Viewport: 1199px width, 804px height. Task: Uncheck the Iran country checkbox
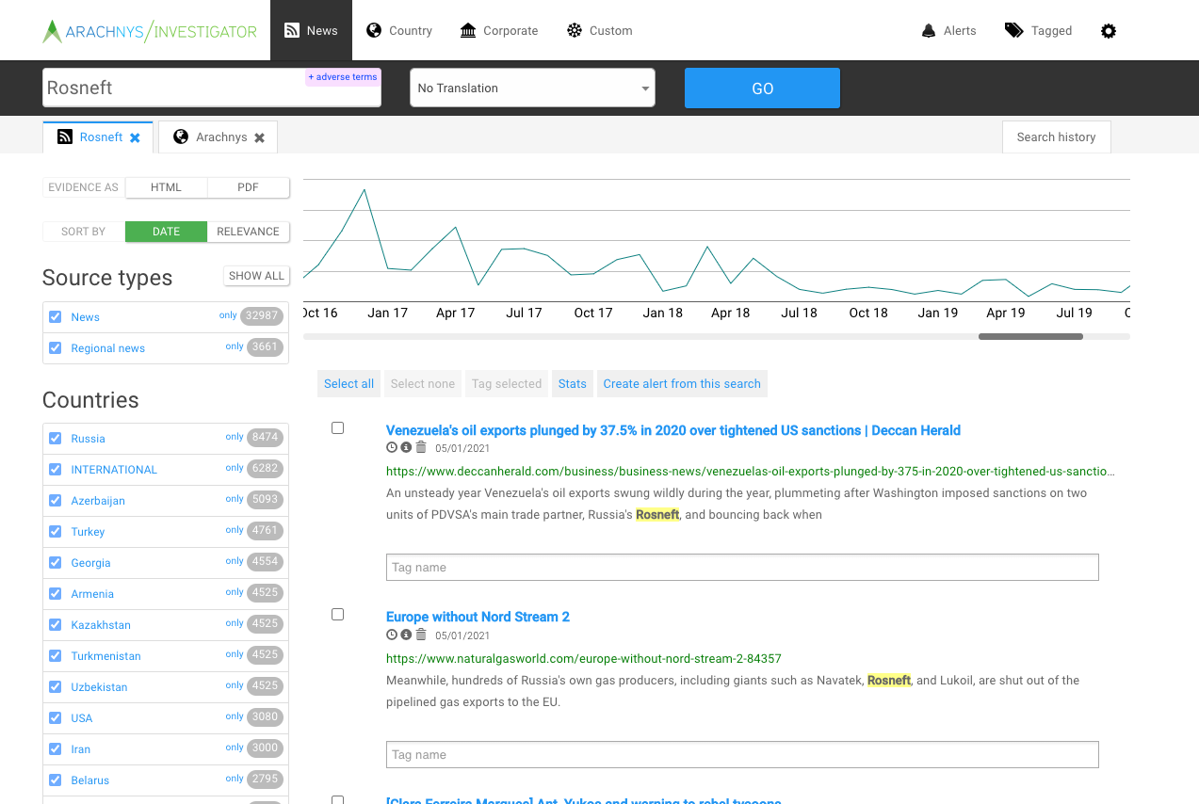pyautogui.click(x=56, y=749)
